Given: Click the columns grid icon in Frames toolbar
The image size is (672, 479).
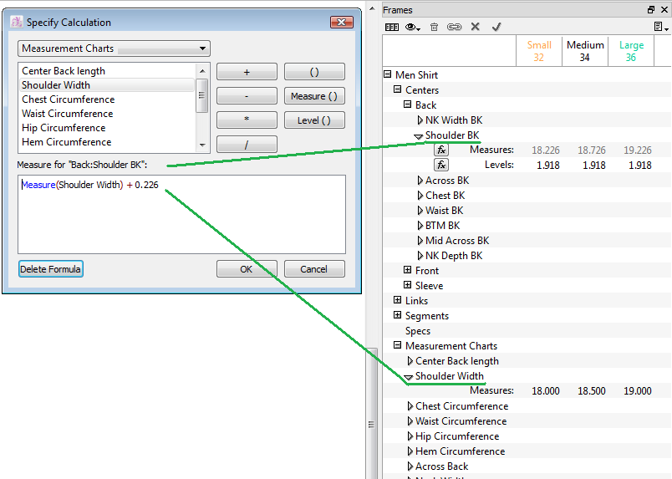Looking at the screenshot, I should (x=391, y=27).
